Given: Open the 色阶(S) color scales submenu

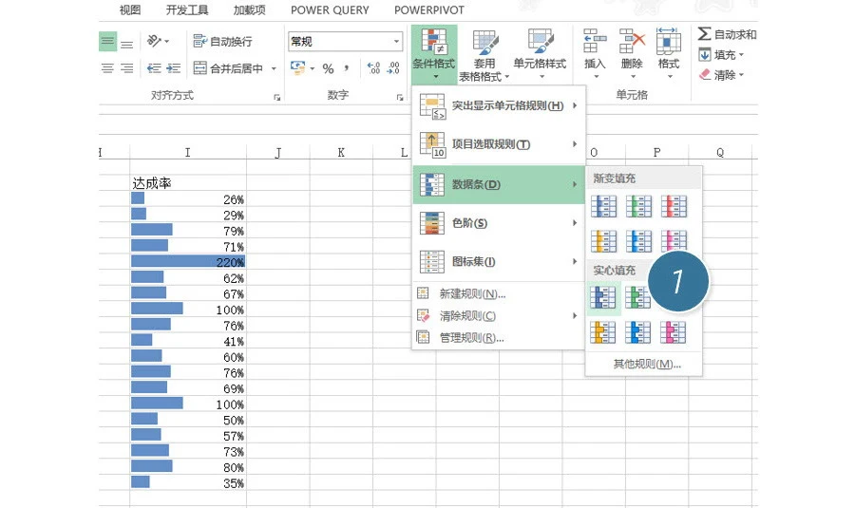Looking at the screenshot, I should coord(498,223).
